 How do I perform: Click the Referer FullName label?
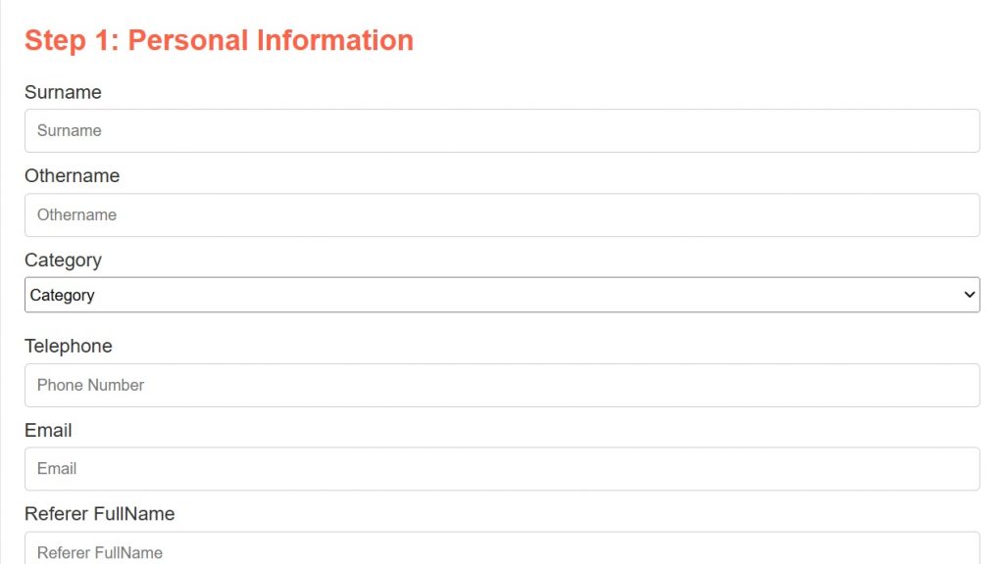(x=99, y=513)
